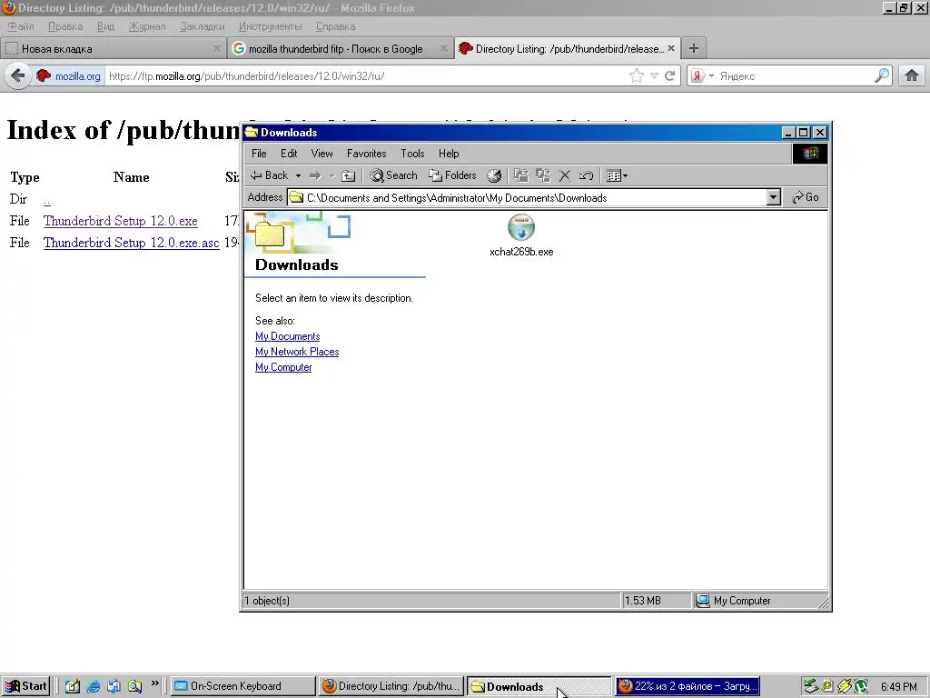This screenshot has width=930, height=698.
Task: Click Forward arrow in Explorer toolbar
Action: [315, 175]
